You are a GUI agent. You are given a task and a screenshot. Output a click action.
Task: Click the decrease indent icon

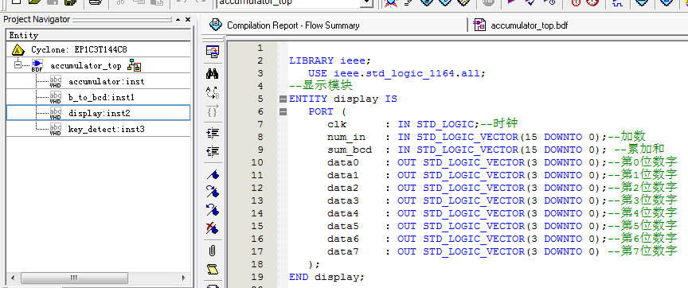coord(213,152)
